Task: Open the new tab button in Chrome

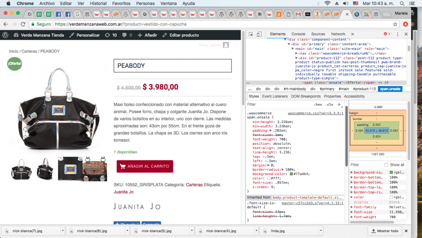Action: point(386,15)
